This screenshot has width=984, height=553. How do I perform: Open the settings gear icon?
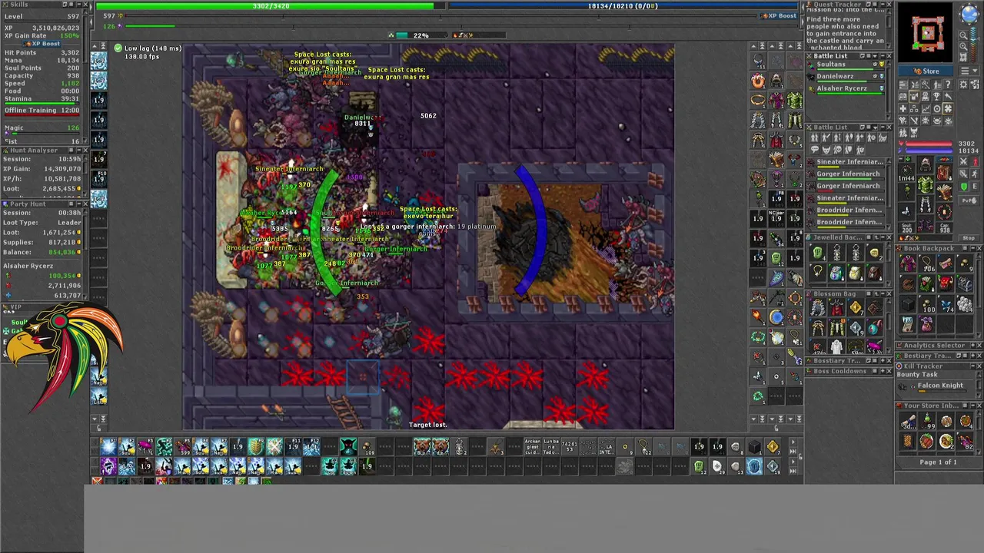[962, 84]
